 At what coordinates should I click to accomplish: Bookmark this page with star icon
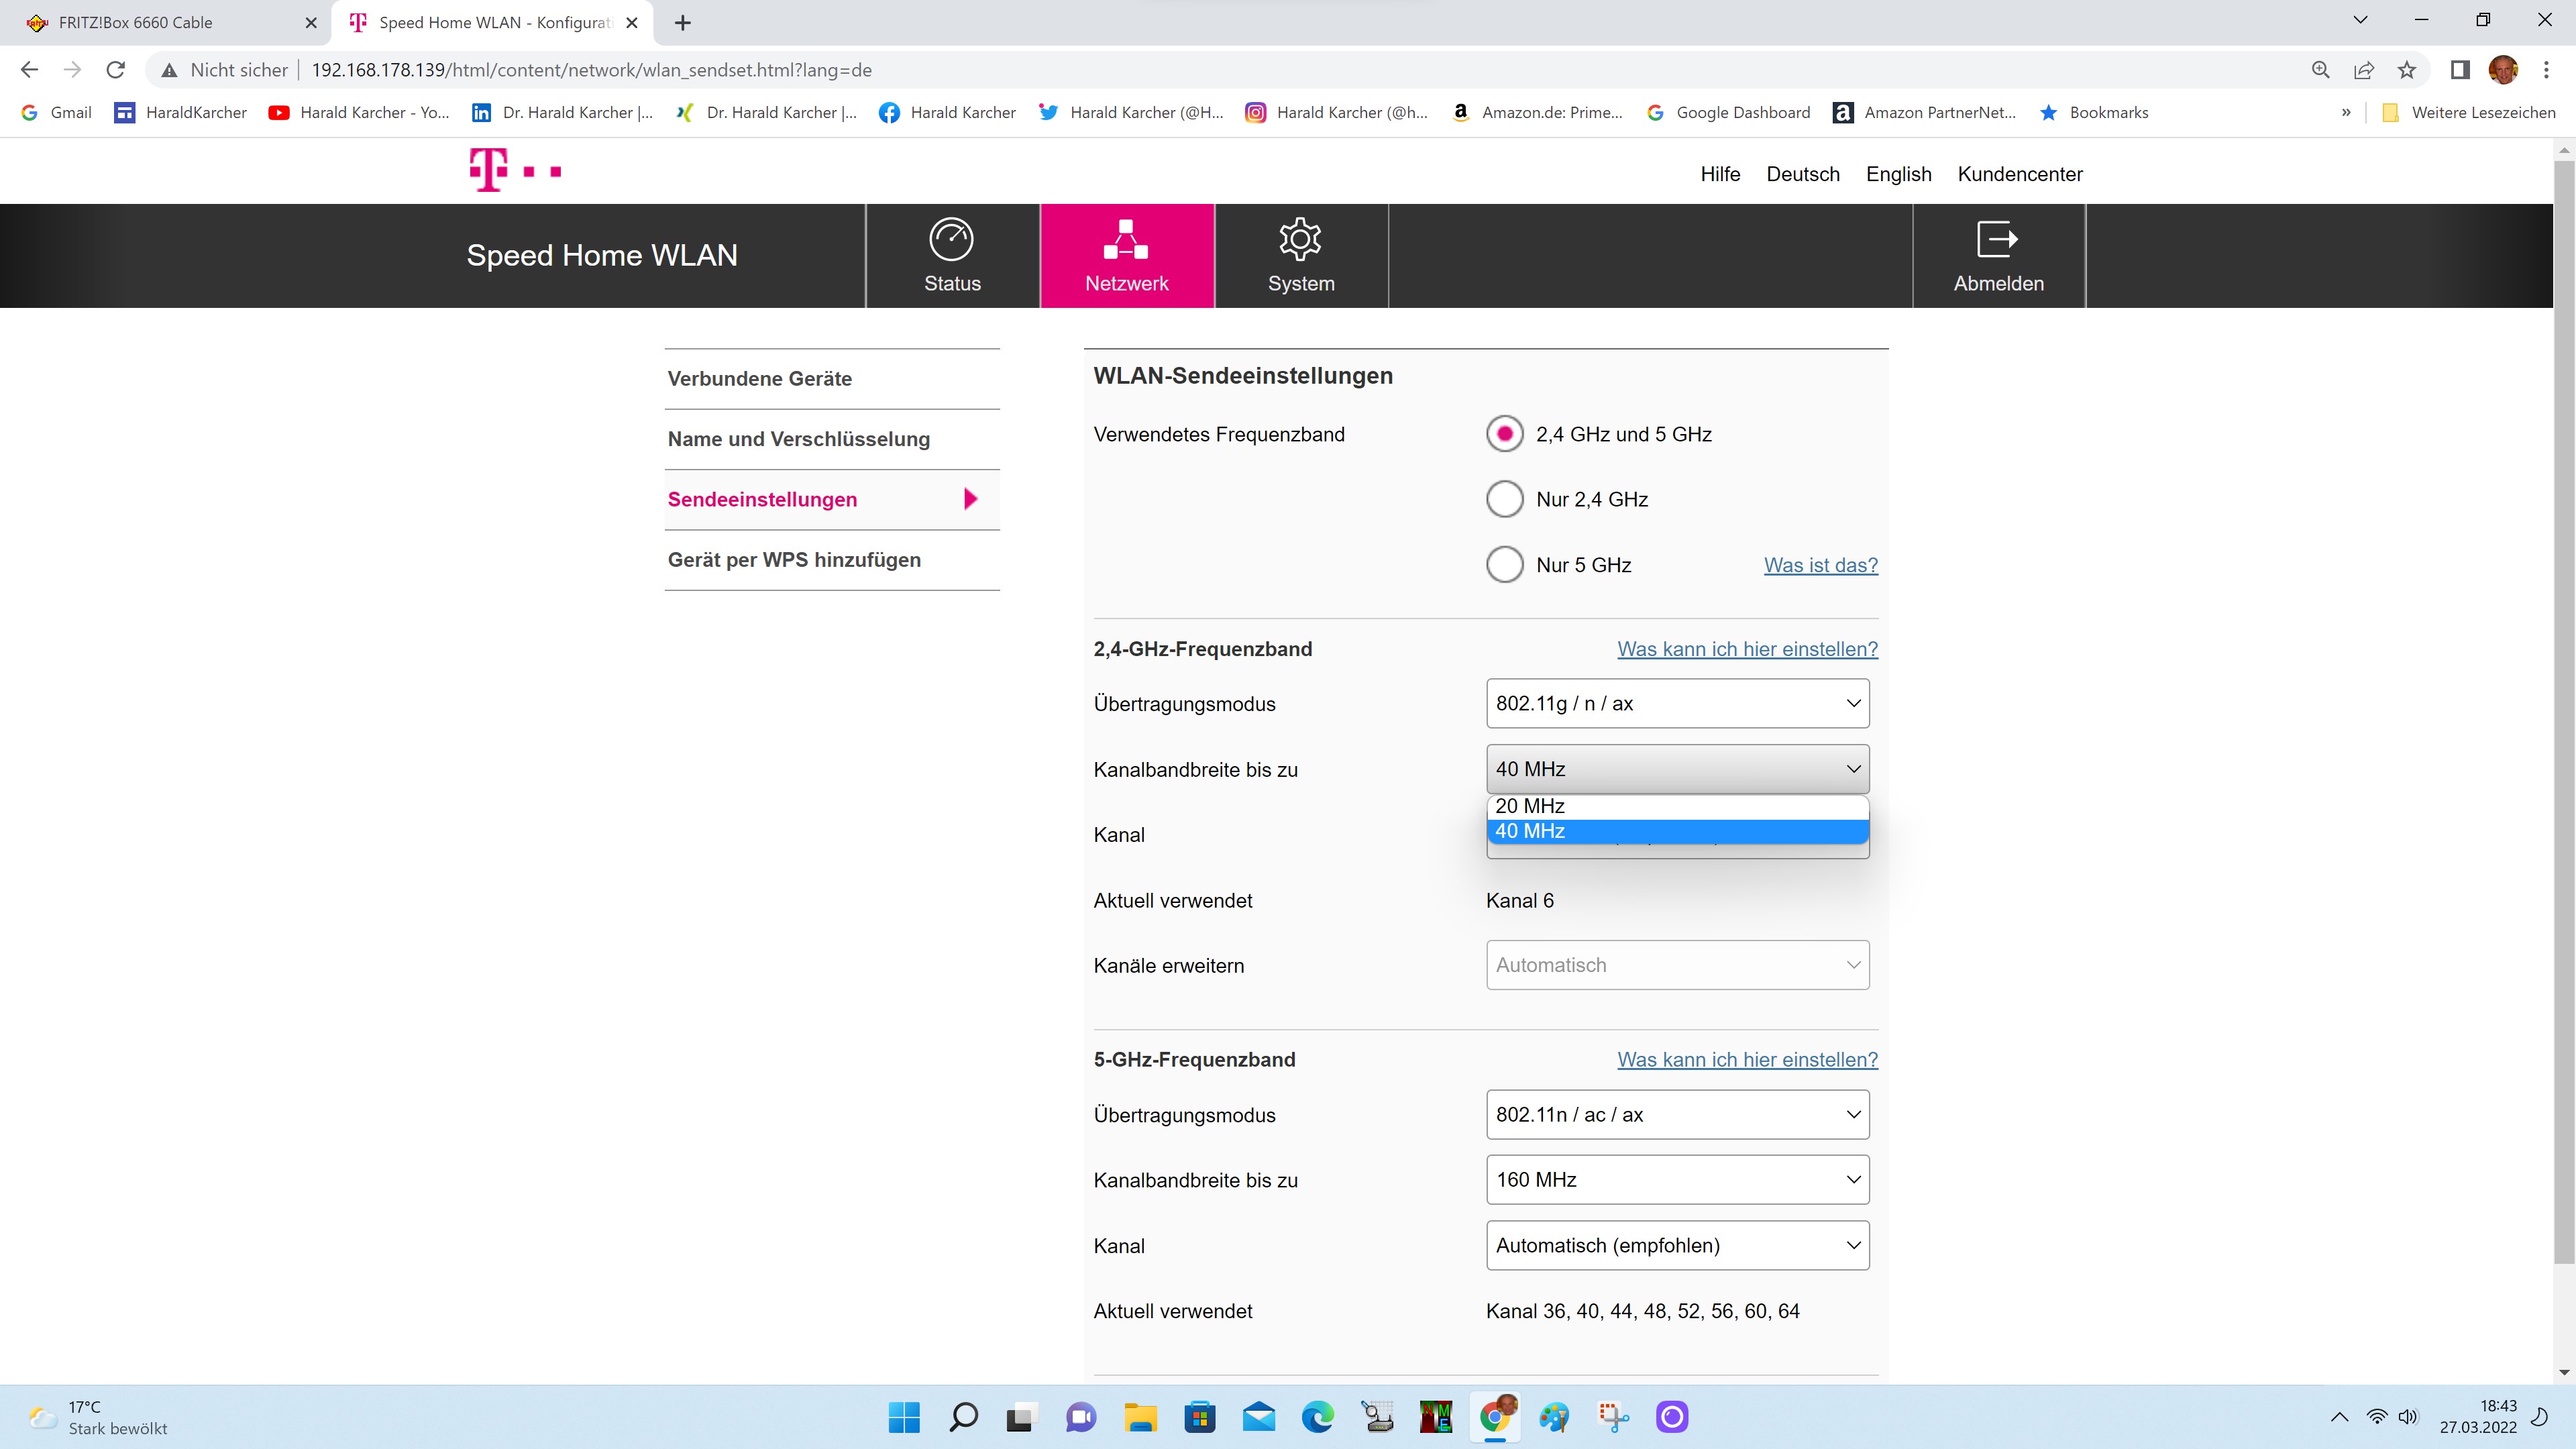click(x=2407, y=70)
